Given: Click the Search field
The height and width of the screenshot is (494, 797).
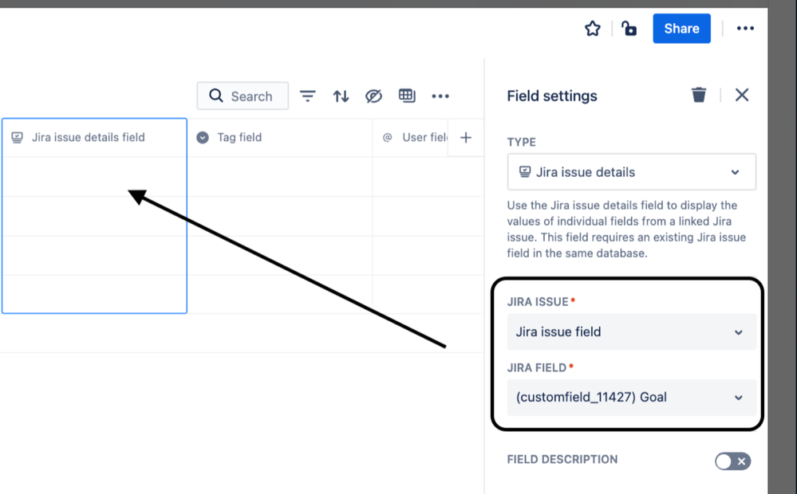Looking at the screenshot, I should (243, 96).
